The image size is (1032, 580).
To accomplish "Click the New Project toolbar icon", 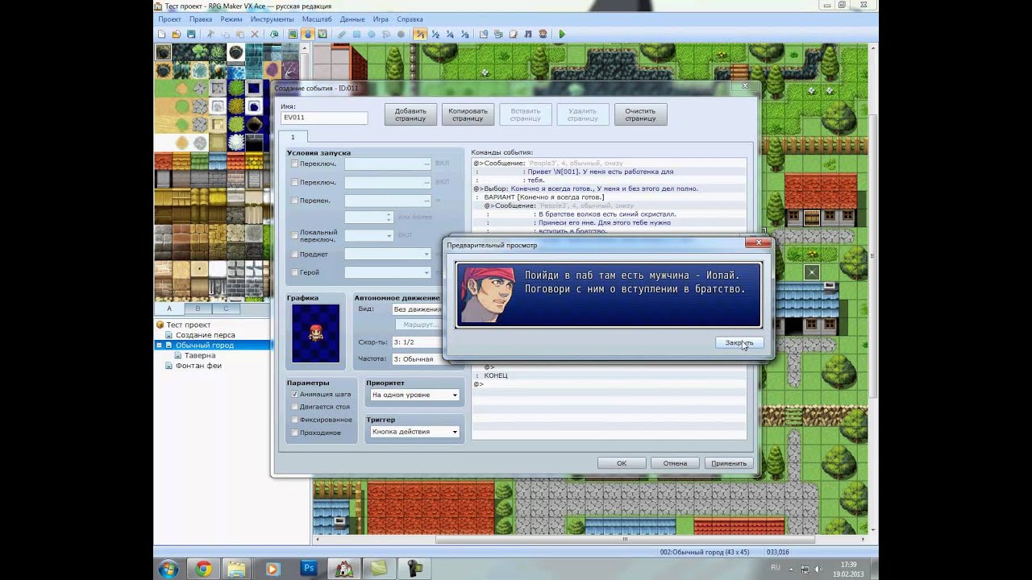I will [x=161, y=35].
